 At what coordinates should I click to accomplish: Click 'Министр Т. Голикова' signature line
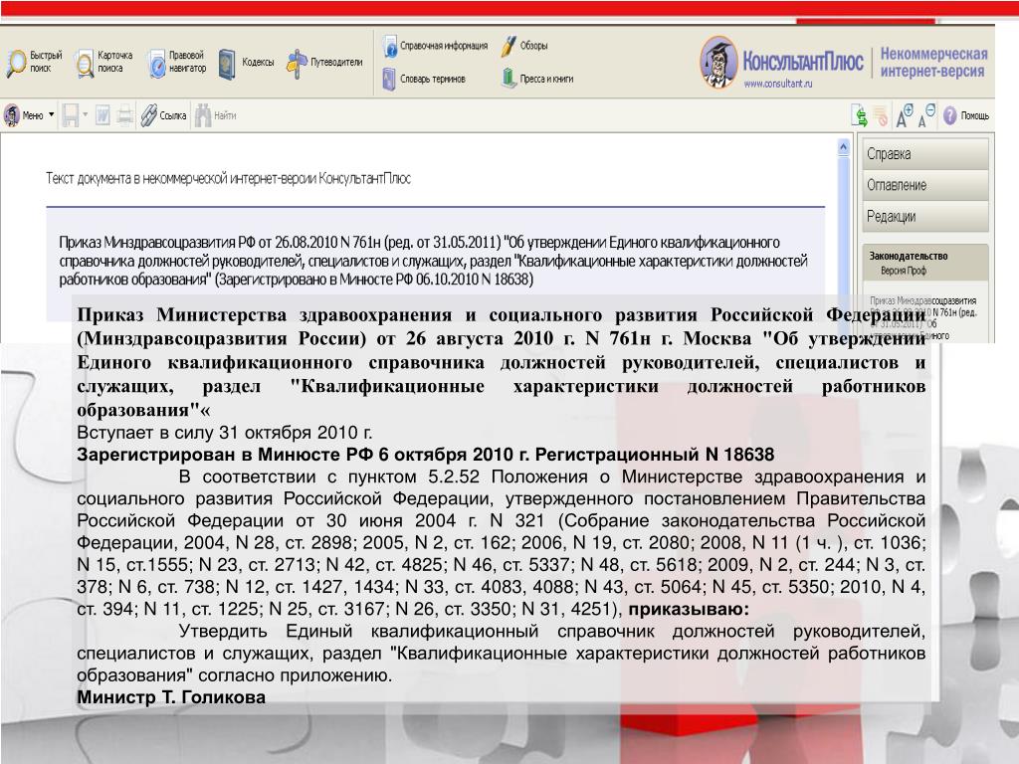(171, 697)
